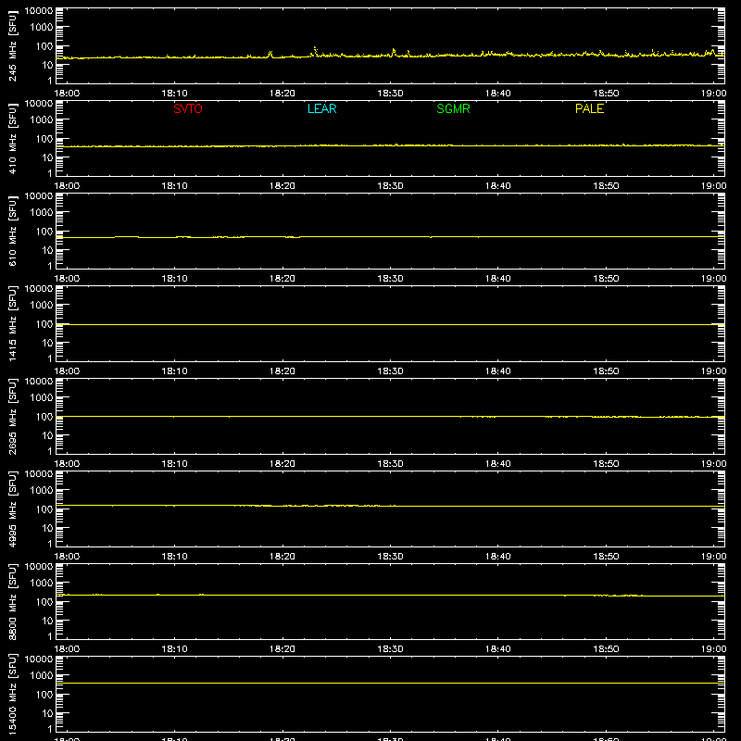
Task: Click the 1000 tick value on 410 MHz axis
Action: pyautogui.click(x=42, y=120)
